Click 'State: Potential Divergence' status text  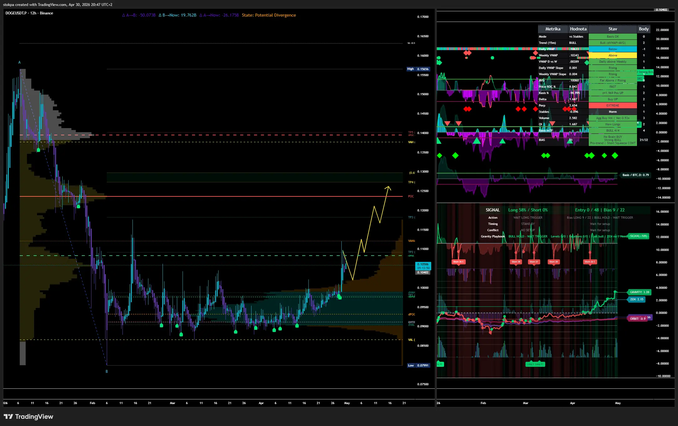click(x=269, y=15)
